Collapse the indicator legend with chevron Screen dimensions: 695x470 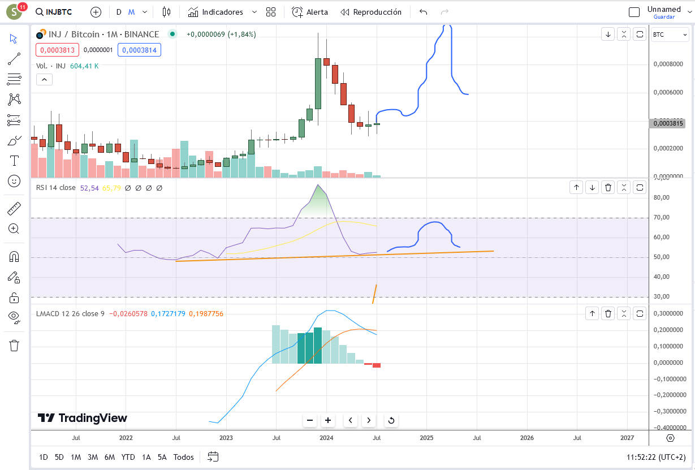click(x=44, y=80)
